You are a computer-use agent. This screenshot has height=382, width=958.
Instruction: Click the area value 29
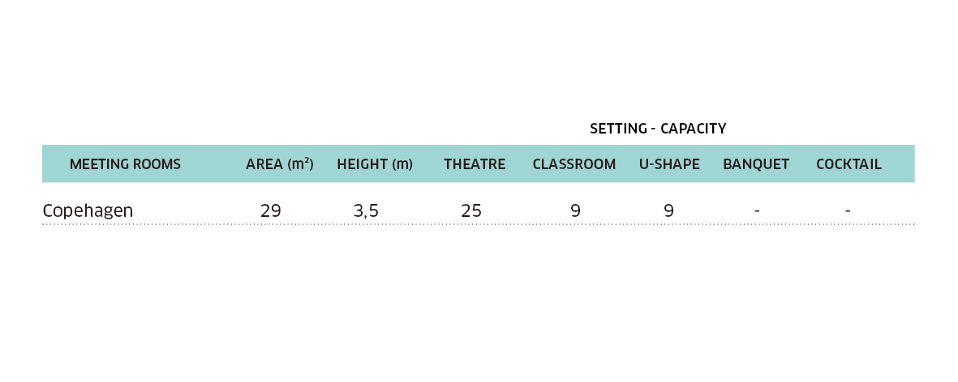point(271,210)
